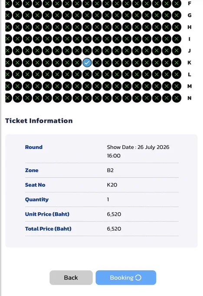Select the rightmost seat in row H
Viewport: 203px width, 296px height.
[177, 27]
